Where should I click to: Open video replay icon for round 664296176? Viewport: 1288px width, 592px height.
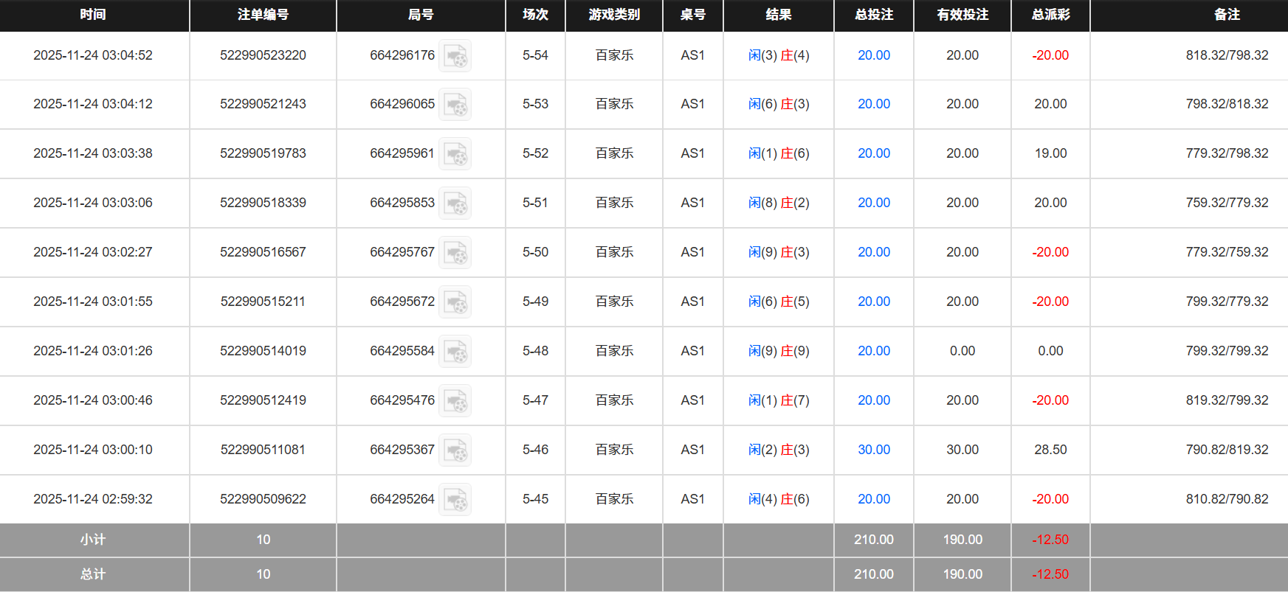(455, 56)
